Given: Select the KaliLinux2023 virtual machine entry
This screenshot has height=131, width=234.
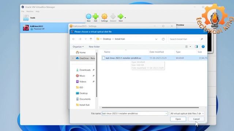Looking at the screenshot, I should 45,28.
